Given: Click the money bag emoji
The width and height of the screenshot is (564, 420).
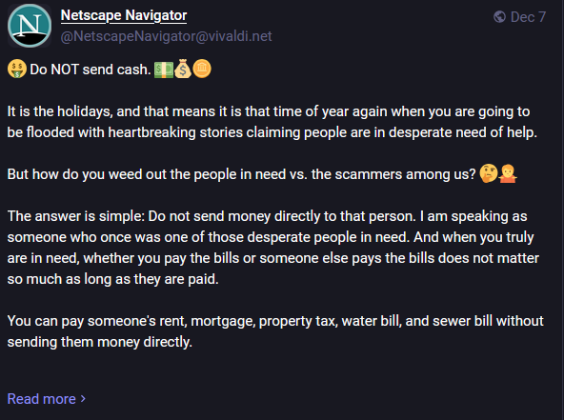Looking at the screenshot, I should coord(183,69).
